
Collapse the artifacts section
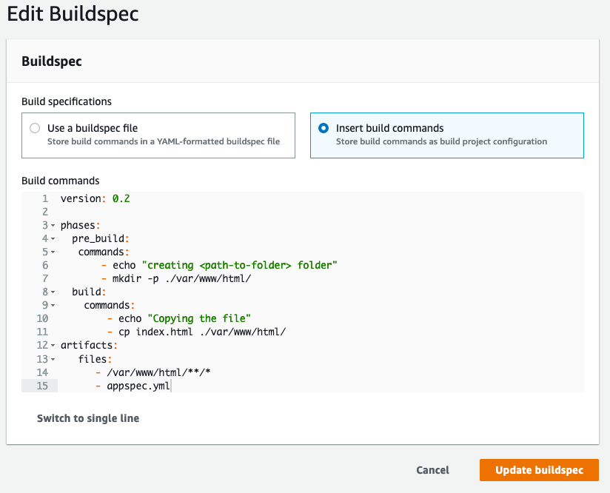pyautogui.click(x=53, y=345)
